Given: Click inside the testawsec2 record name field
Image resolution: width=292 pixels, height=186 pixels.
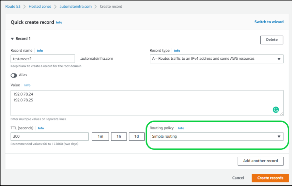Looking at the screenshot, I should pyautogui.click(x=42, y=59).
